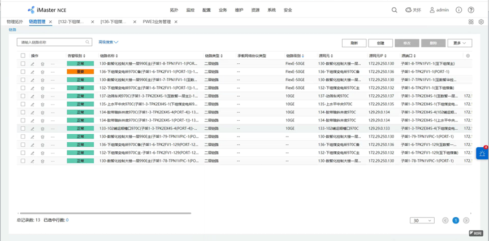Open table column settings gear icon

pyautogui.click(x=468, y=56)
